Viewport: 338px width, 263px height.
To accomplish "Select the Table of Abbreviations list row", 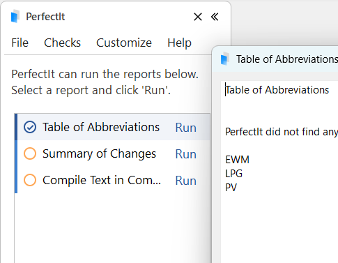I will coord(112,127).
